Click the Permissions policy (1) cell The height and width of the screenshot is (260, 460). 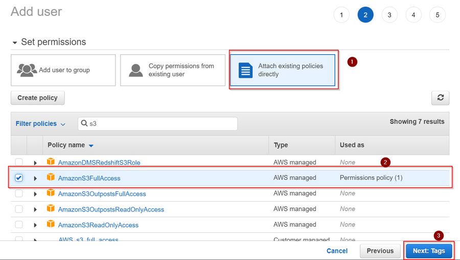click(371, 178)
